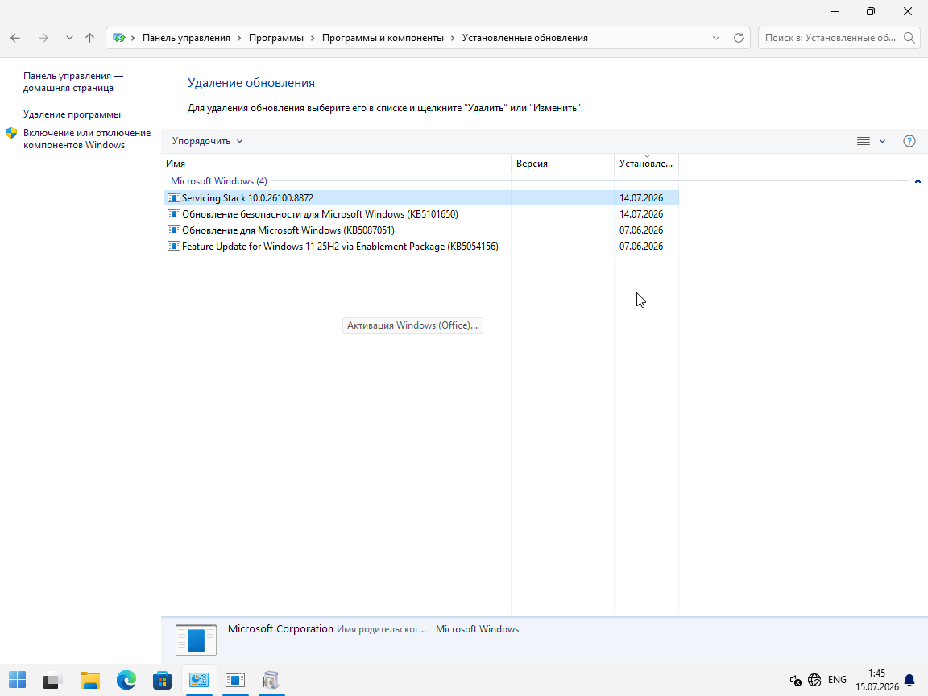Click date 14.07.2026 of KB5101650
Image resolution: width=928 pixels, height=696 pixels.
[x=641, y=213]
